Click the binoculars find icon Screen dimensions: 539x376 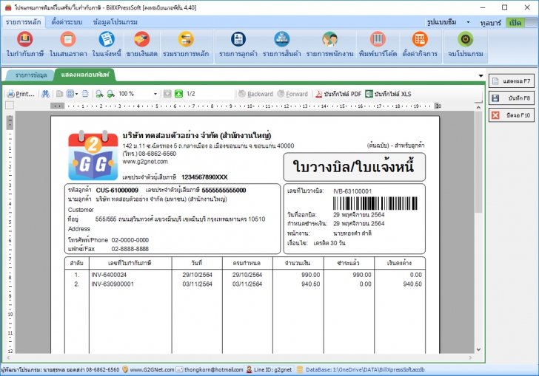point(45,94)
